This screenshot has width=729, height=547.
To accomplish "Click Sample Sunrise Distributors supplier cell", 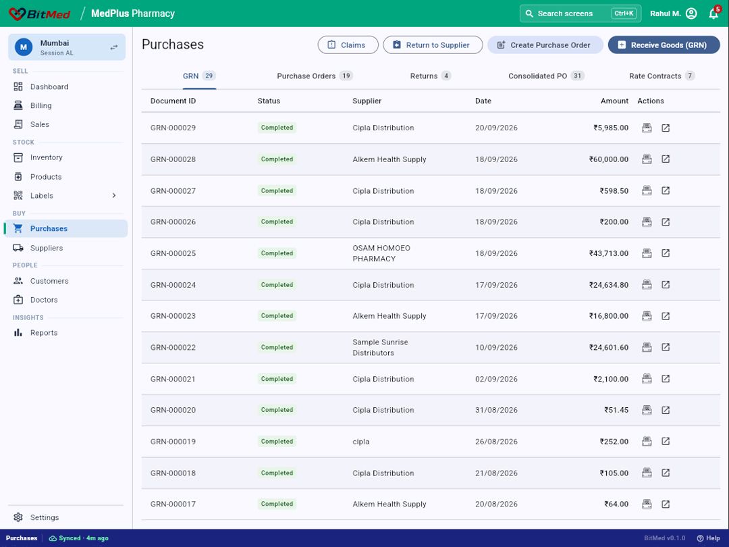I will (380, 348).
